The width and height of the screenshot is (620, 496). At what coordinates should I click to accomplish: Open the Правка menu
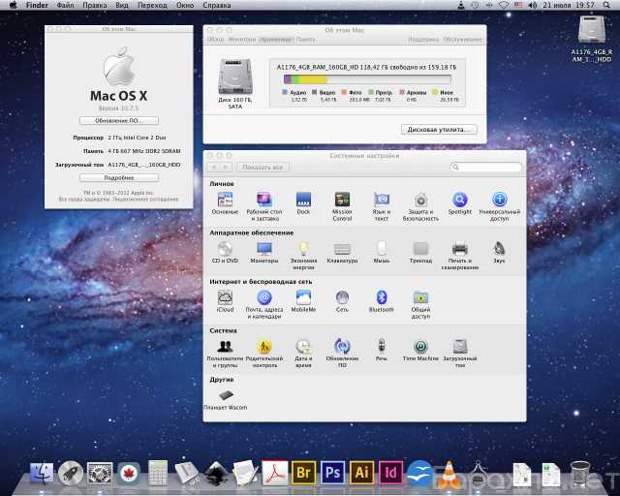[x=95, y=5]
